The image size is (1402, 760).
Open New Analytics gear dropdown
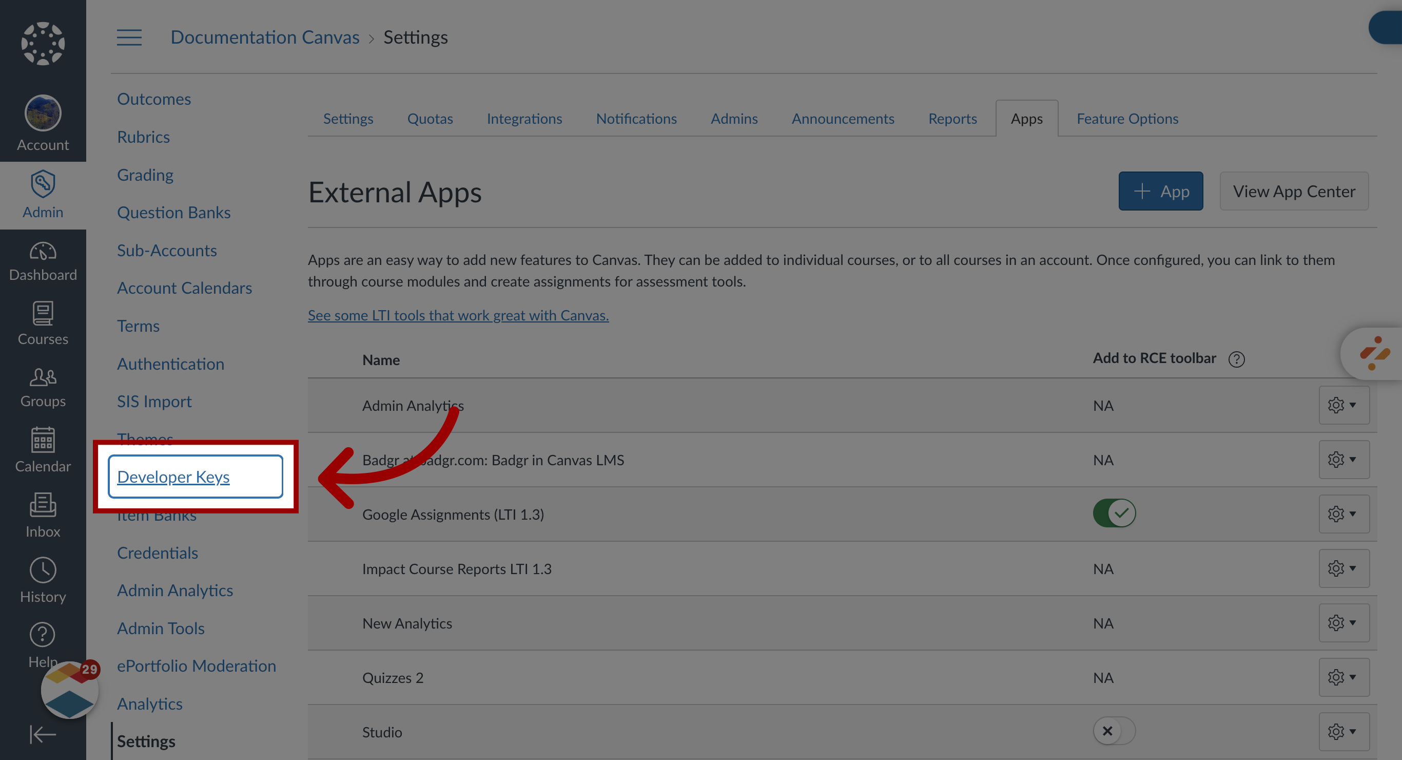[x=1344, y=623]
